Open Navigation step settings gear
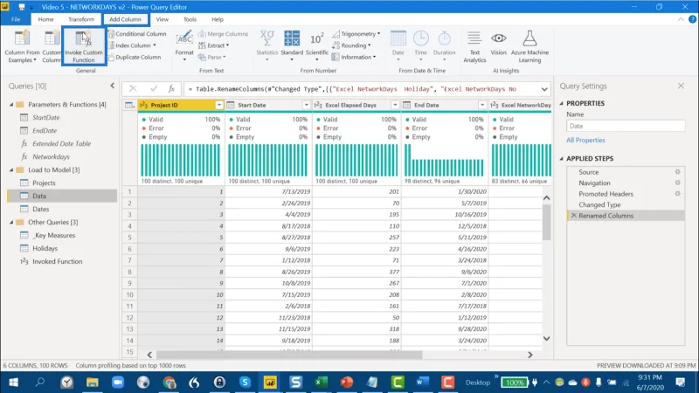The height and width of the screenshot is (393, 699). 678,183
